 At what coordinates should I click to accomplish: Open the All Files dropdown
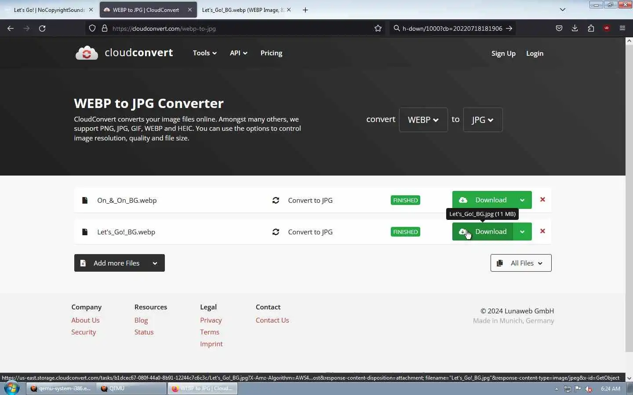[521, 263]
